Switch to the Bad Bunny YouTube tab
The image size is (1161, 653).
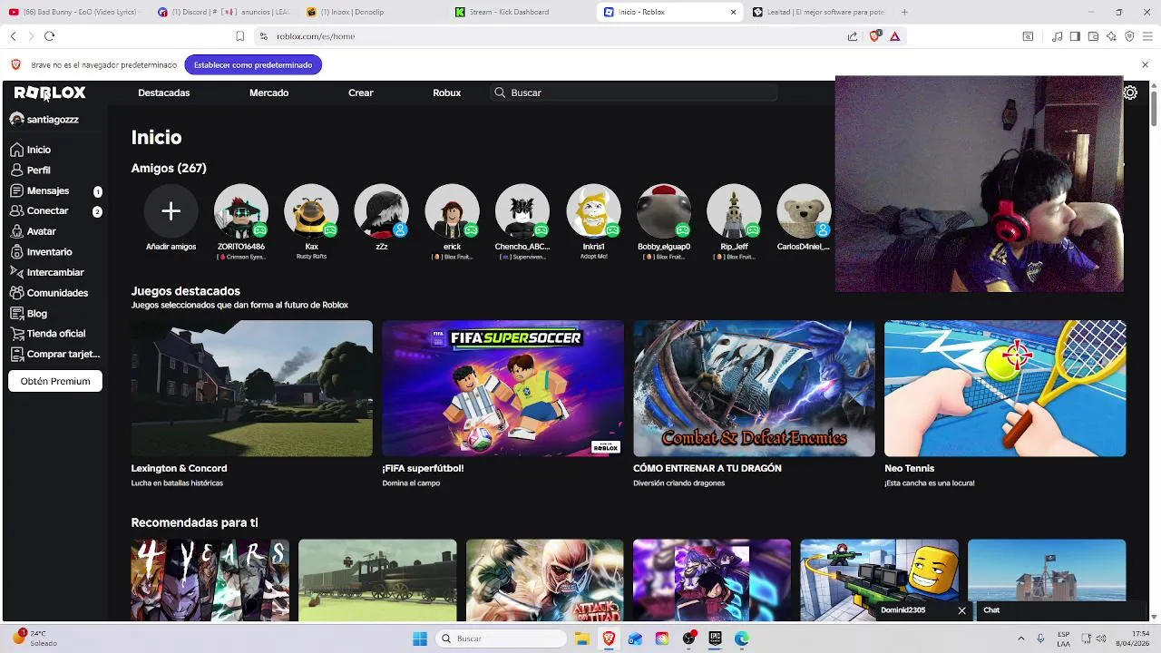[x=74, y=12]
